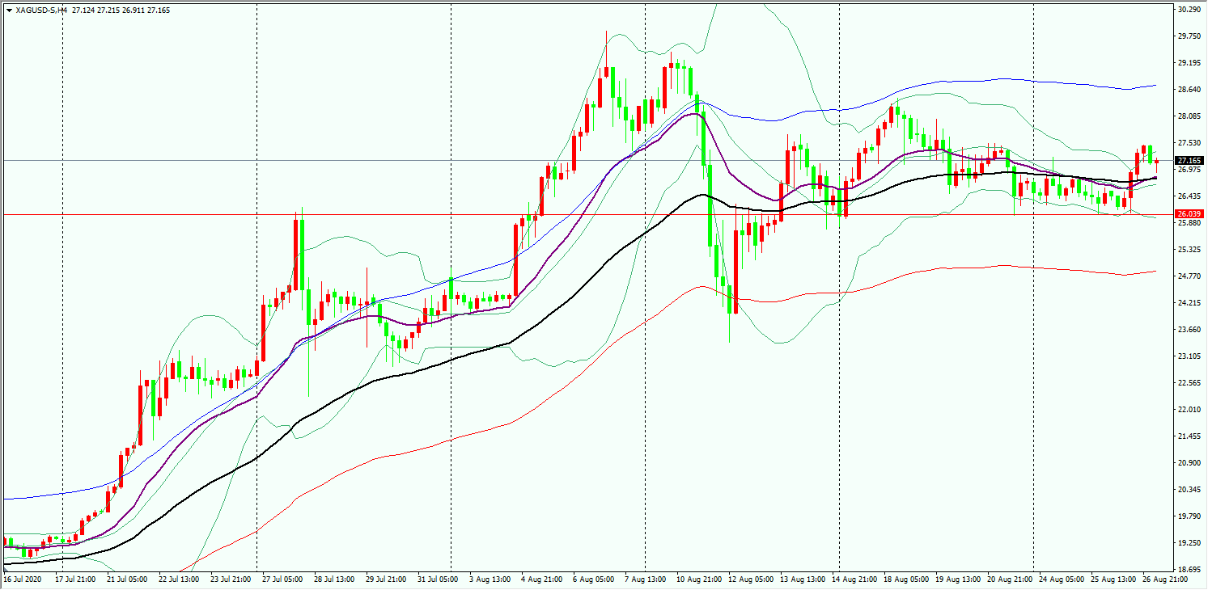Click the 16 Jul 2020 date label

[x=22, y=579]
